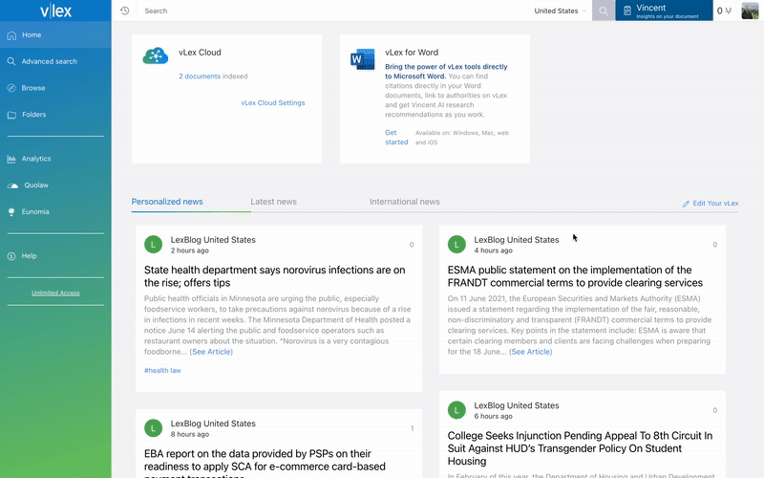Viewport: 764px width, 478px height.
Task: Click the vLex logo
Action: [x=55, y=11]
